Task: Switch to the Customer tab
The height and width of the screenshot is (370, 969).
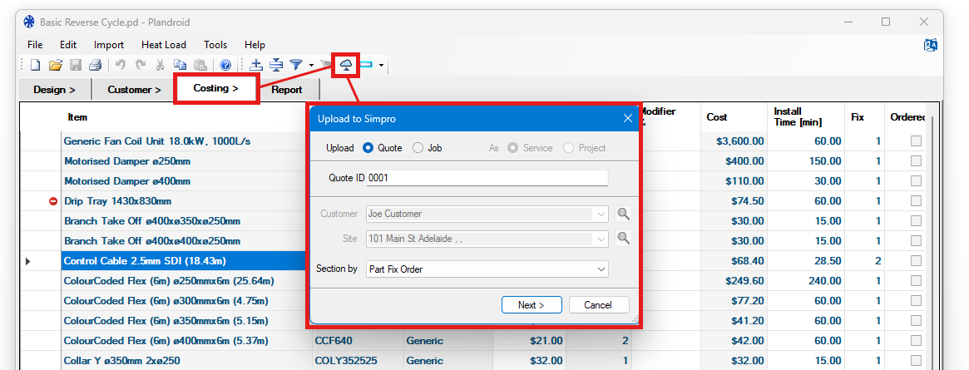Action: pos(135,90)
